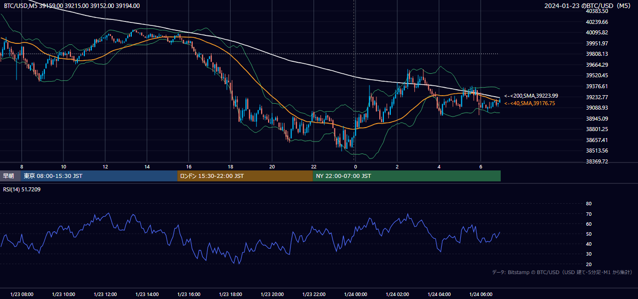Click price axis value 38801.25
Viewport: 638px width, 299px height.
coord(597,129)
